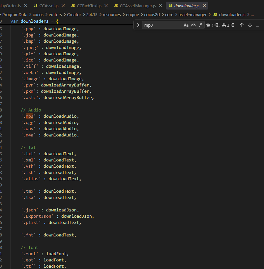Switch to the CCAssetManager.js tab
The height and width of the screenshot is (269, 264).
tap(135, 6)
